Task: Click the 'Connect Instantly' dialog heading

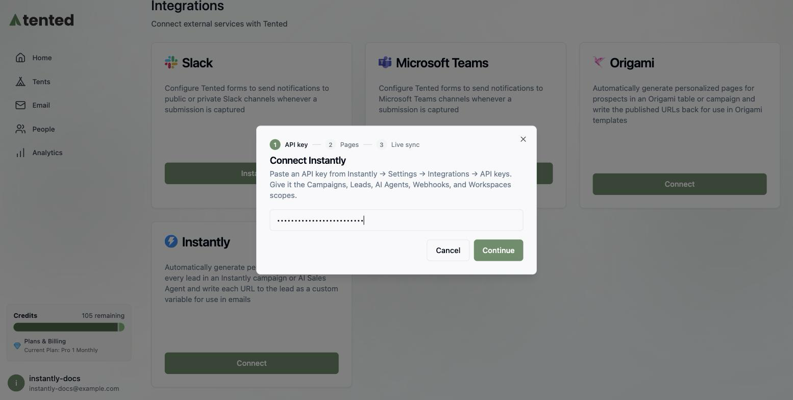Action: (308, 160)
